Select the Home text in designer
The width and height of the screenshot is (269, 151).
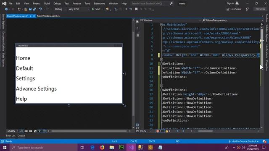click(x=23, y=58)
